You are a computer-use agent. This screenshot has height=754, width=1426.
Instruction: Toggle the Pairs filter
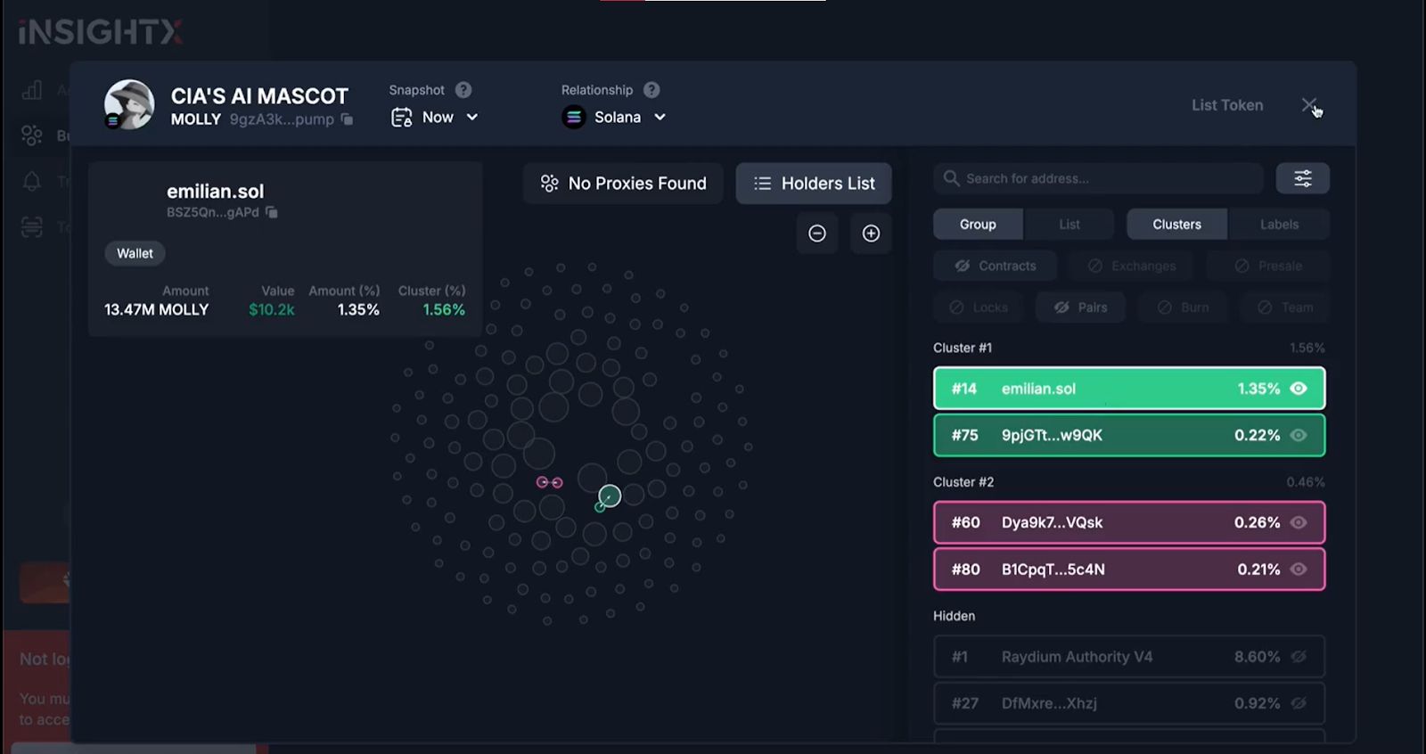pyautogui.click(x=1080, y=307)
